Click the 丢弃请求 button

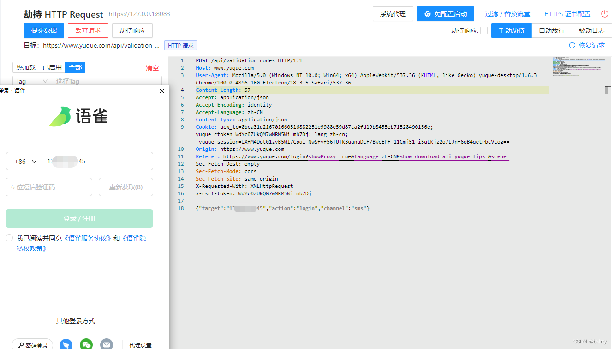point(88,30)
